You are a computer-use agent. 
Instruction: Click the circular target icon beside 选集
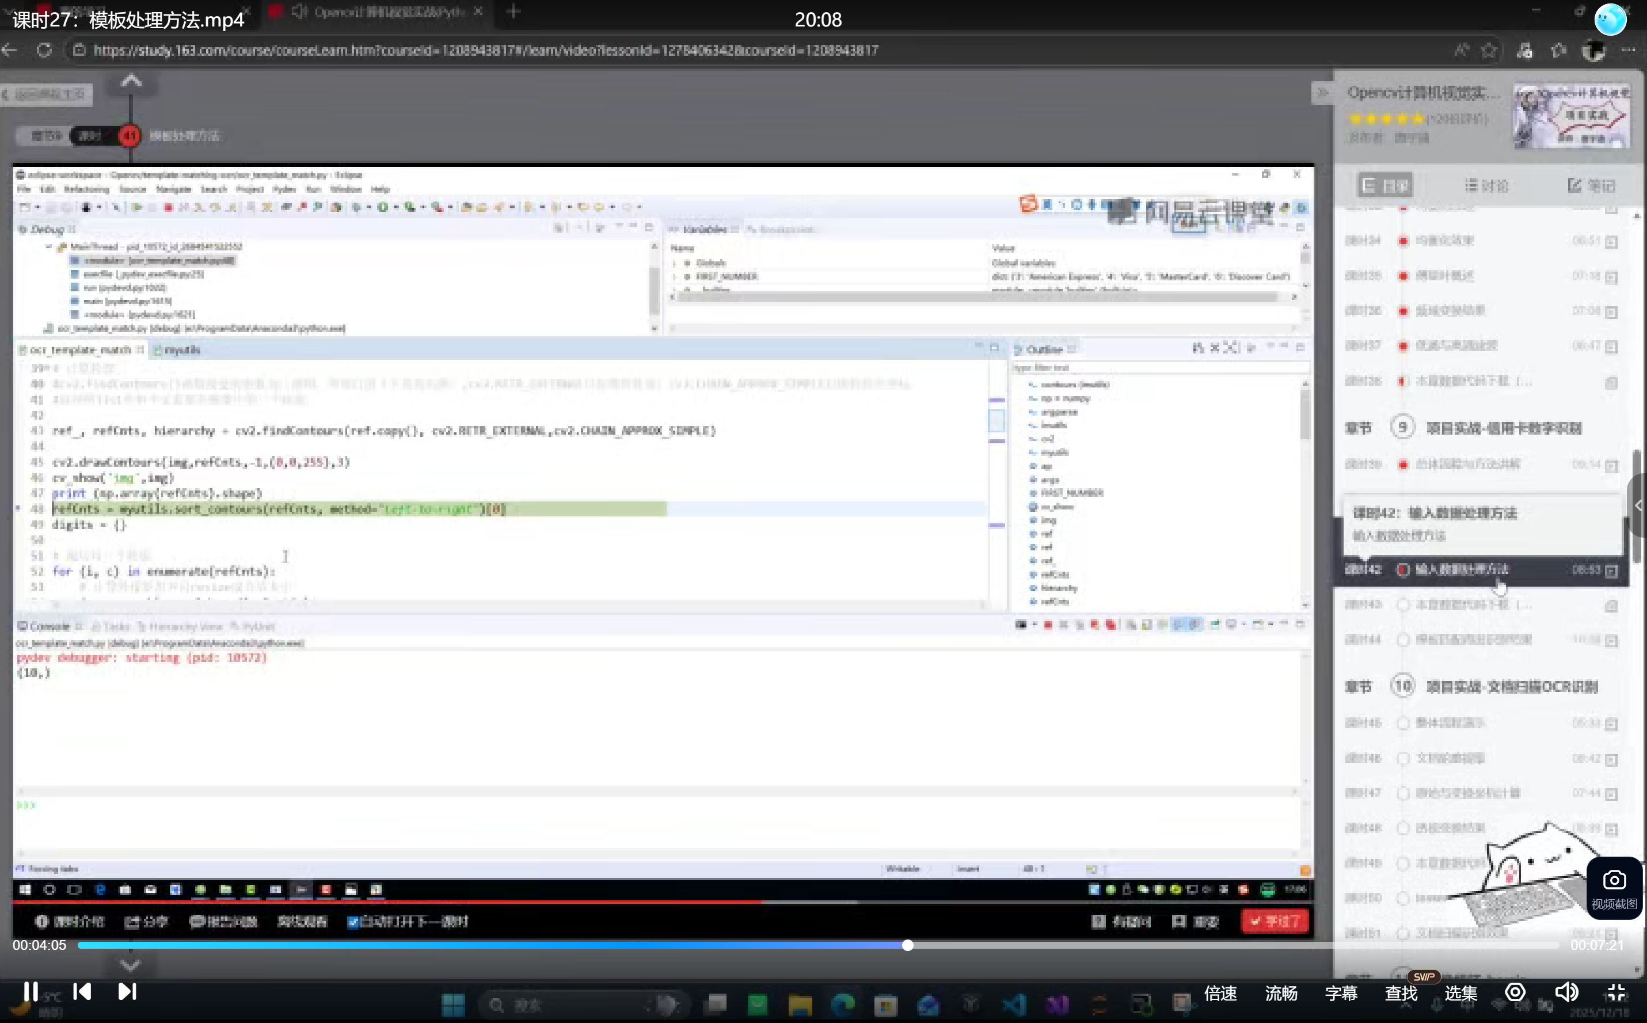pos(1515,992)
